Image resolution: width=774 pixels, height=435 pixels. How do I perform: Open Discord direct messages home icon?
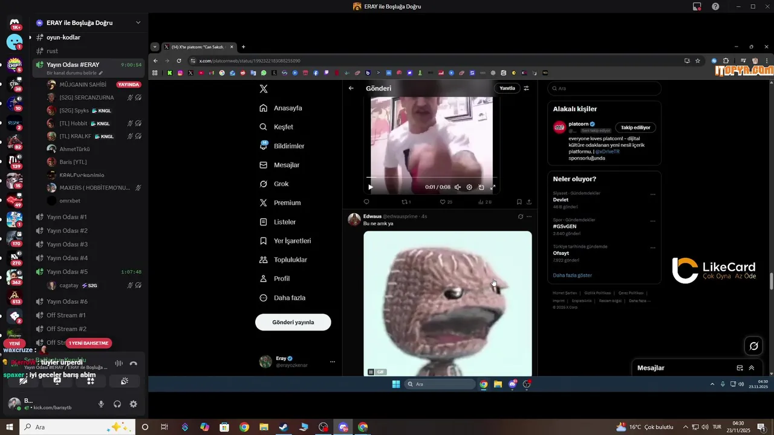(x=15, y=24)
